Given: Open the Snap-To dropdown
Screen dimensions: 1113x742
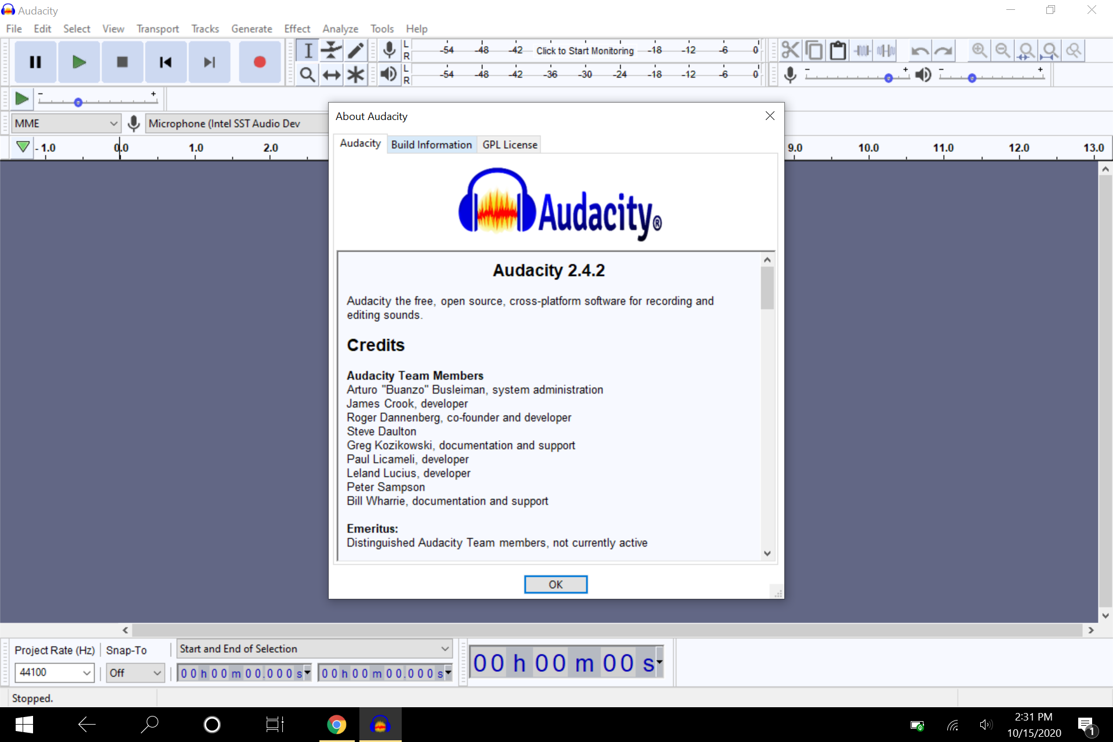Looking at the screenshot, I should click(x=134, y=672).
